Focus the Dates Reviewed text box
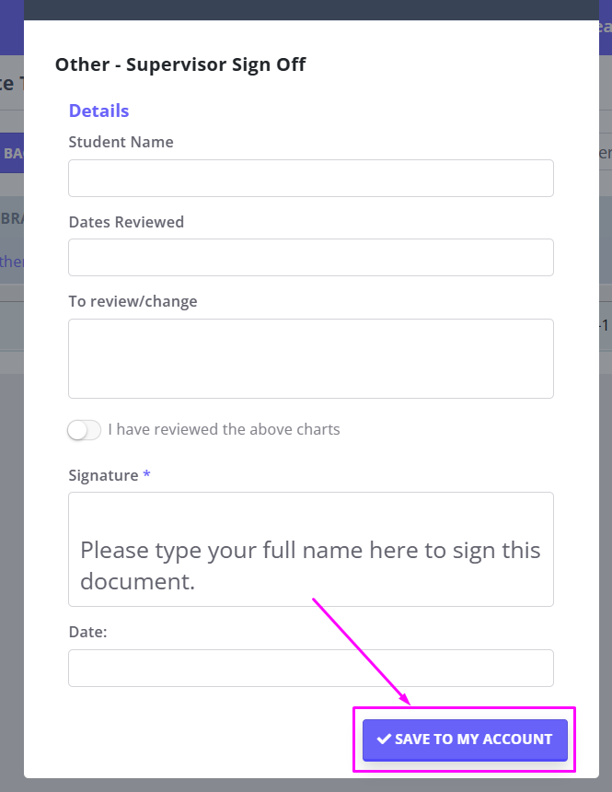 (x=311, y=258)
